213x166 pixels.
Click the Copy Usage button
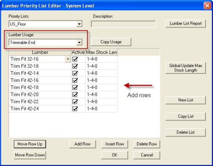click(111, 42)
